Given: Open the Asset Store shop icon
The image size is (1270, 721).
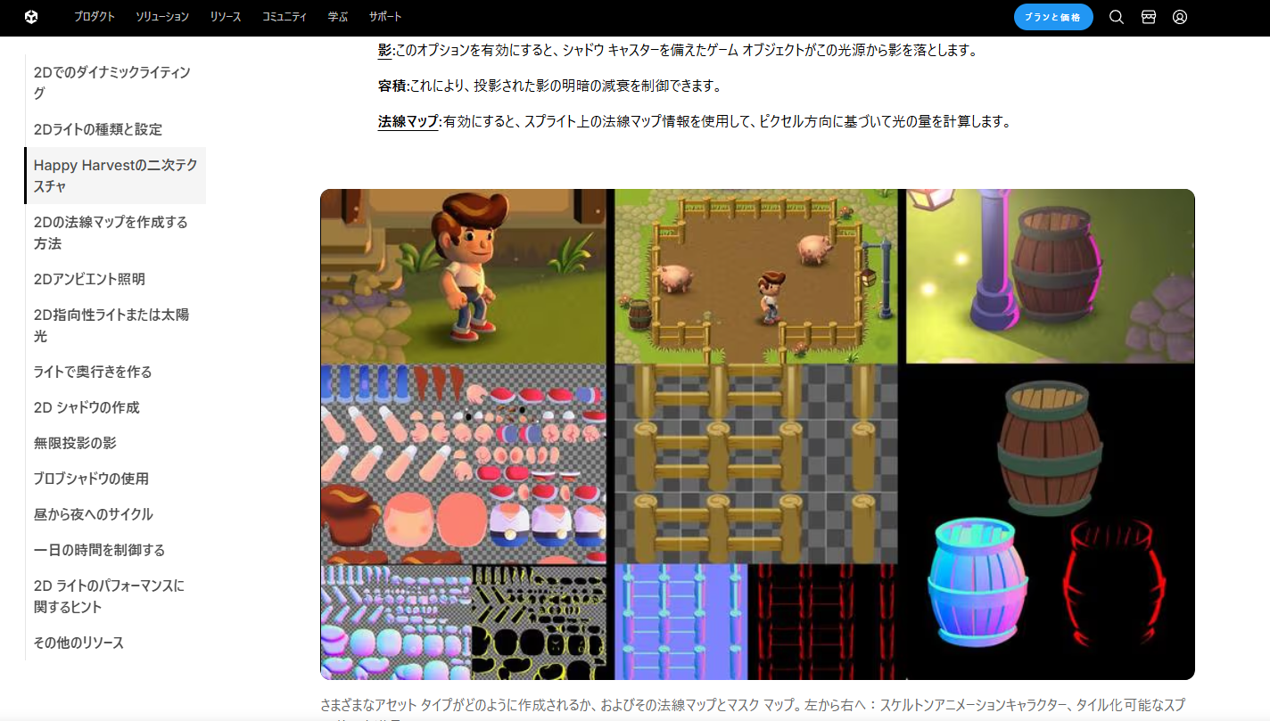Looking at the screenshot, I should pos(1148,17).
